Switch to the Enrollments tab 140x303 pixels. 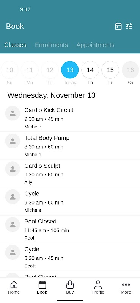(51, 45)
